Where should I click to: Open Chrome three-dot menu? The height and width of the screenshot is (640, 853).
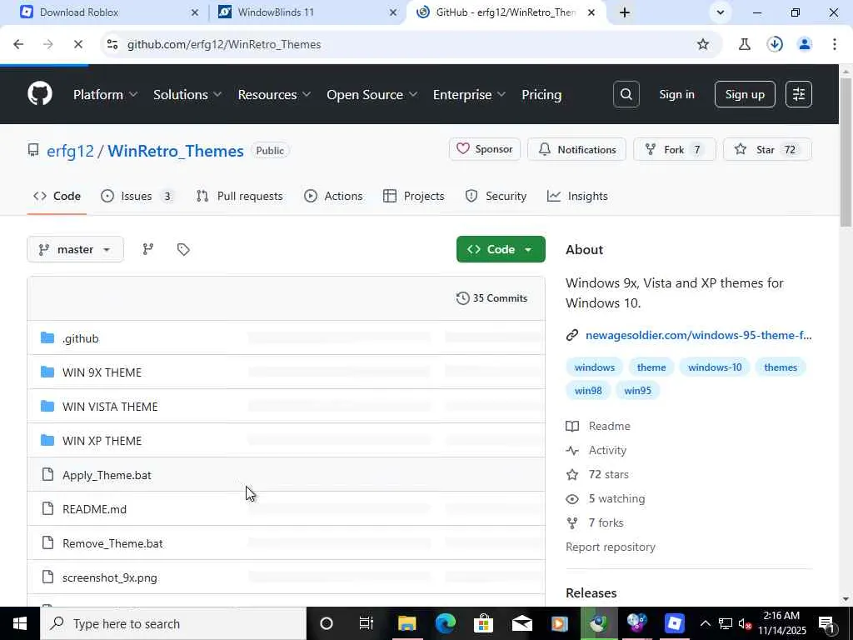835,44
